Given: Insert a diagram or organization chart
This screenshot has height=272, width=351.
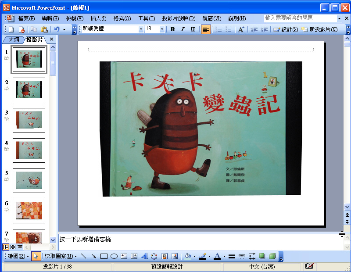Looking at the screenshot, I should coord(154,256).
